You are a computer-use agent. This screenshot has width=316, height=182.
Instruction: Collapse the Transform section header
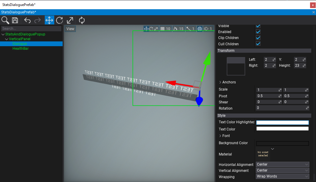264,51
